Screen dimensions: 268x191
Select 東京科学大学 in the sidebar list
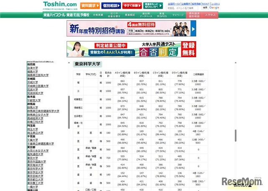pyautogui.click(x=35, y=169)
